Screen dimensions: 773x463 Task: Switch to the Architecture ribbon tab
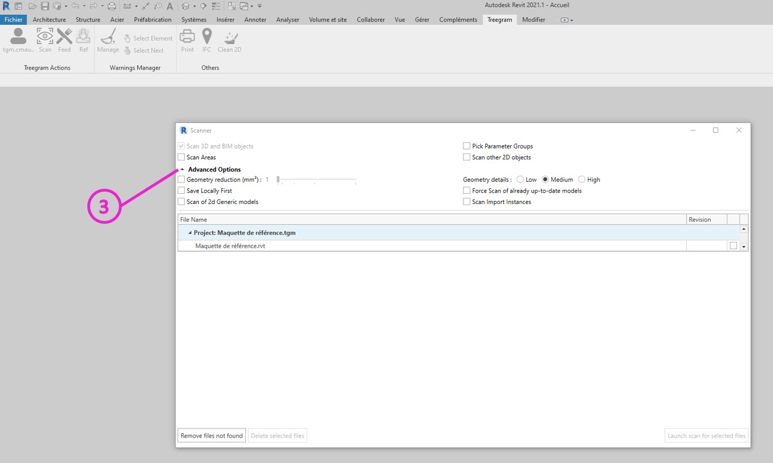click(49, 20)
